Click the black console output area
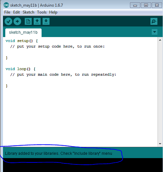 tap(83, 165)
